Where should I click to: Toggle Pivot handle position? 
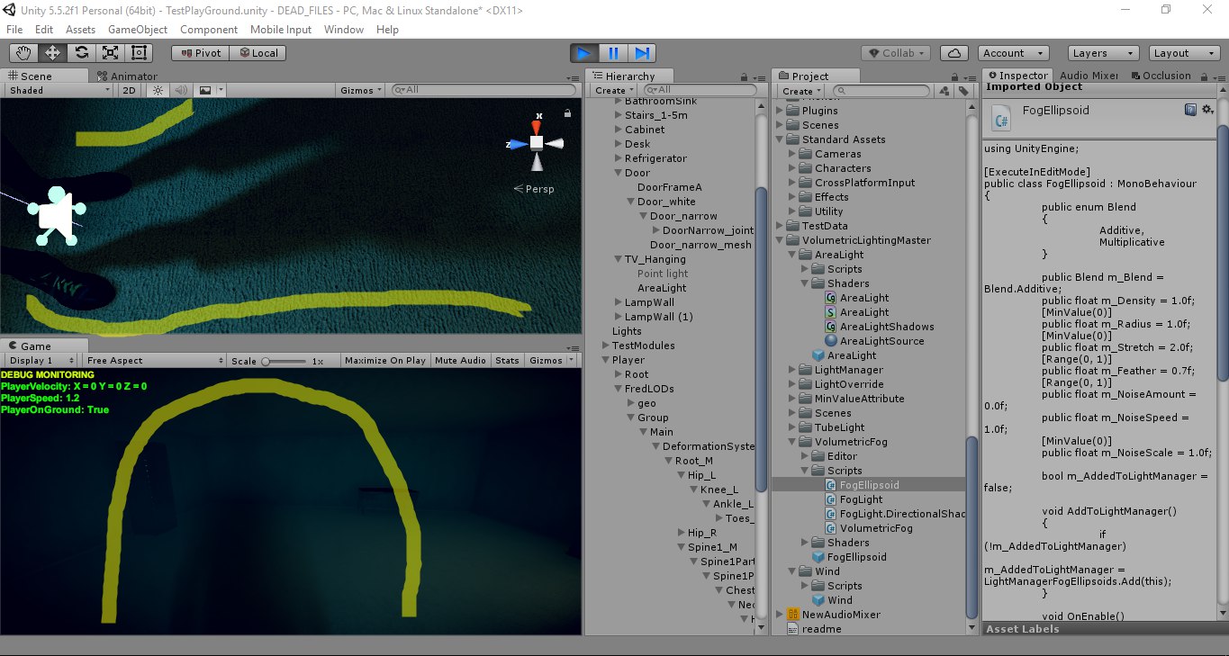[x=200, y=53]
